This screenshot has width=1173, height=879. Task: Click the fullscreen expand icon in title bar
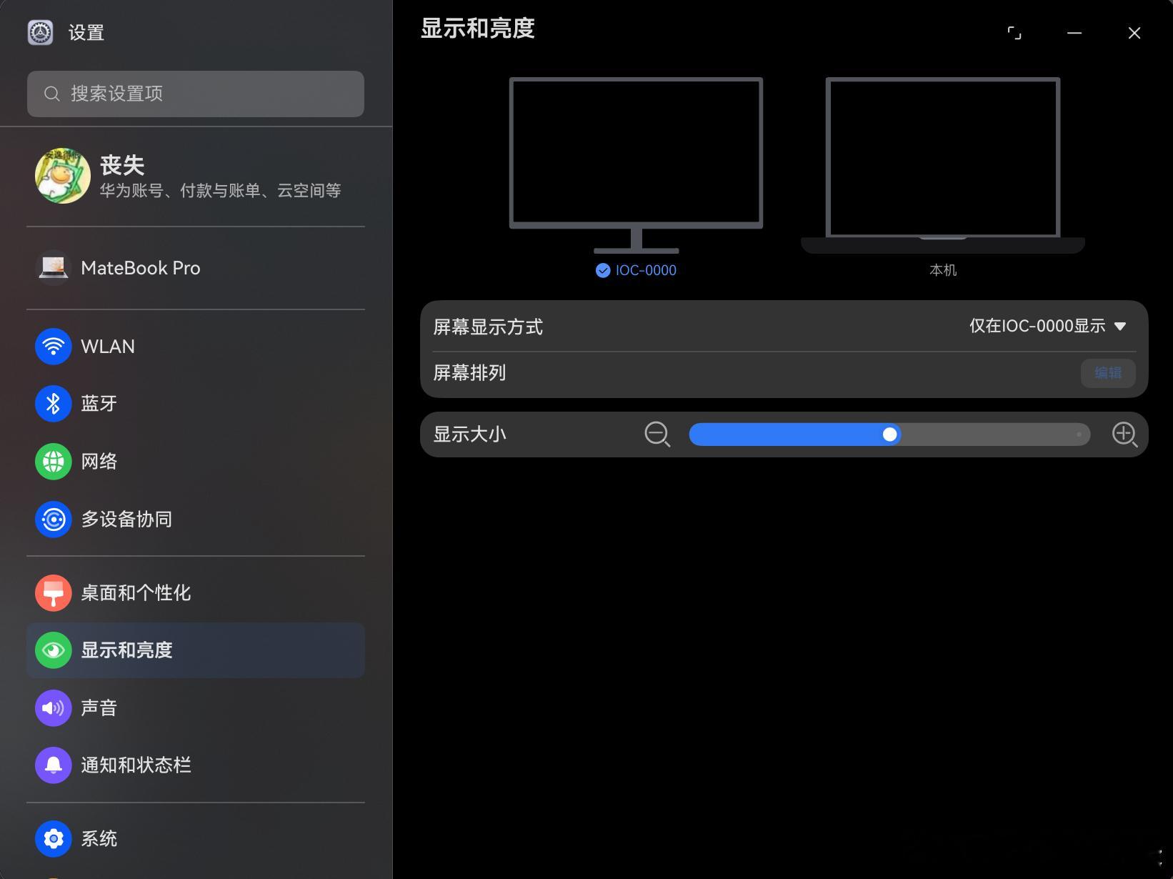click(1014, 33)
